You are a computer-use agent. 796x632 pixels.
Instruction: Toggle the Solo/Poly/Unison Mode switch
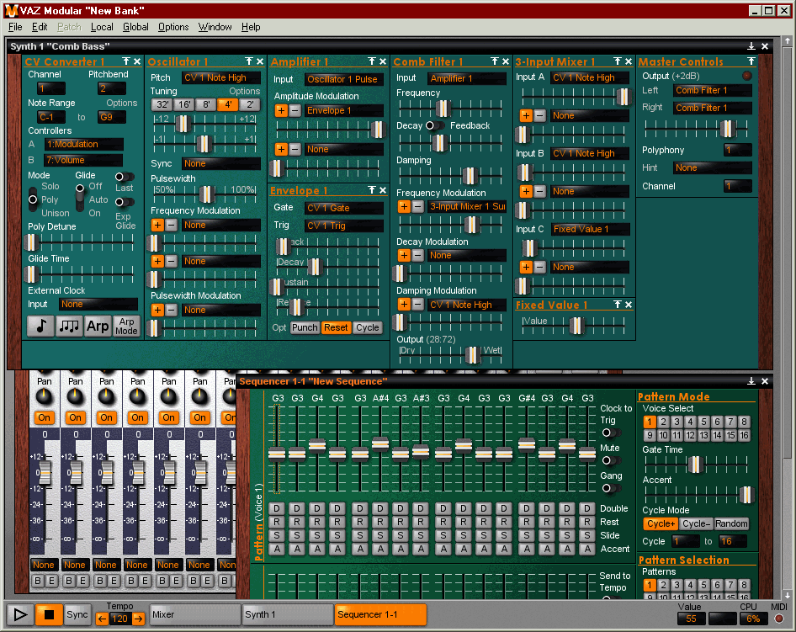coord(33,199)
